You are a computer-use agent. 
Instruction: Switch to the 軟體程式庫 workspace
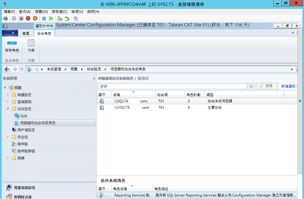(19, 196)
